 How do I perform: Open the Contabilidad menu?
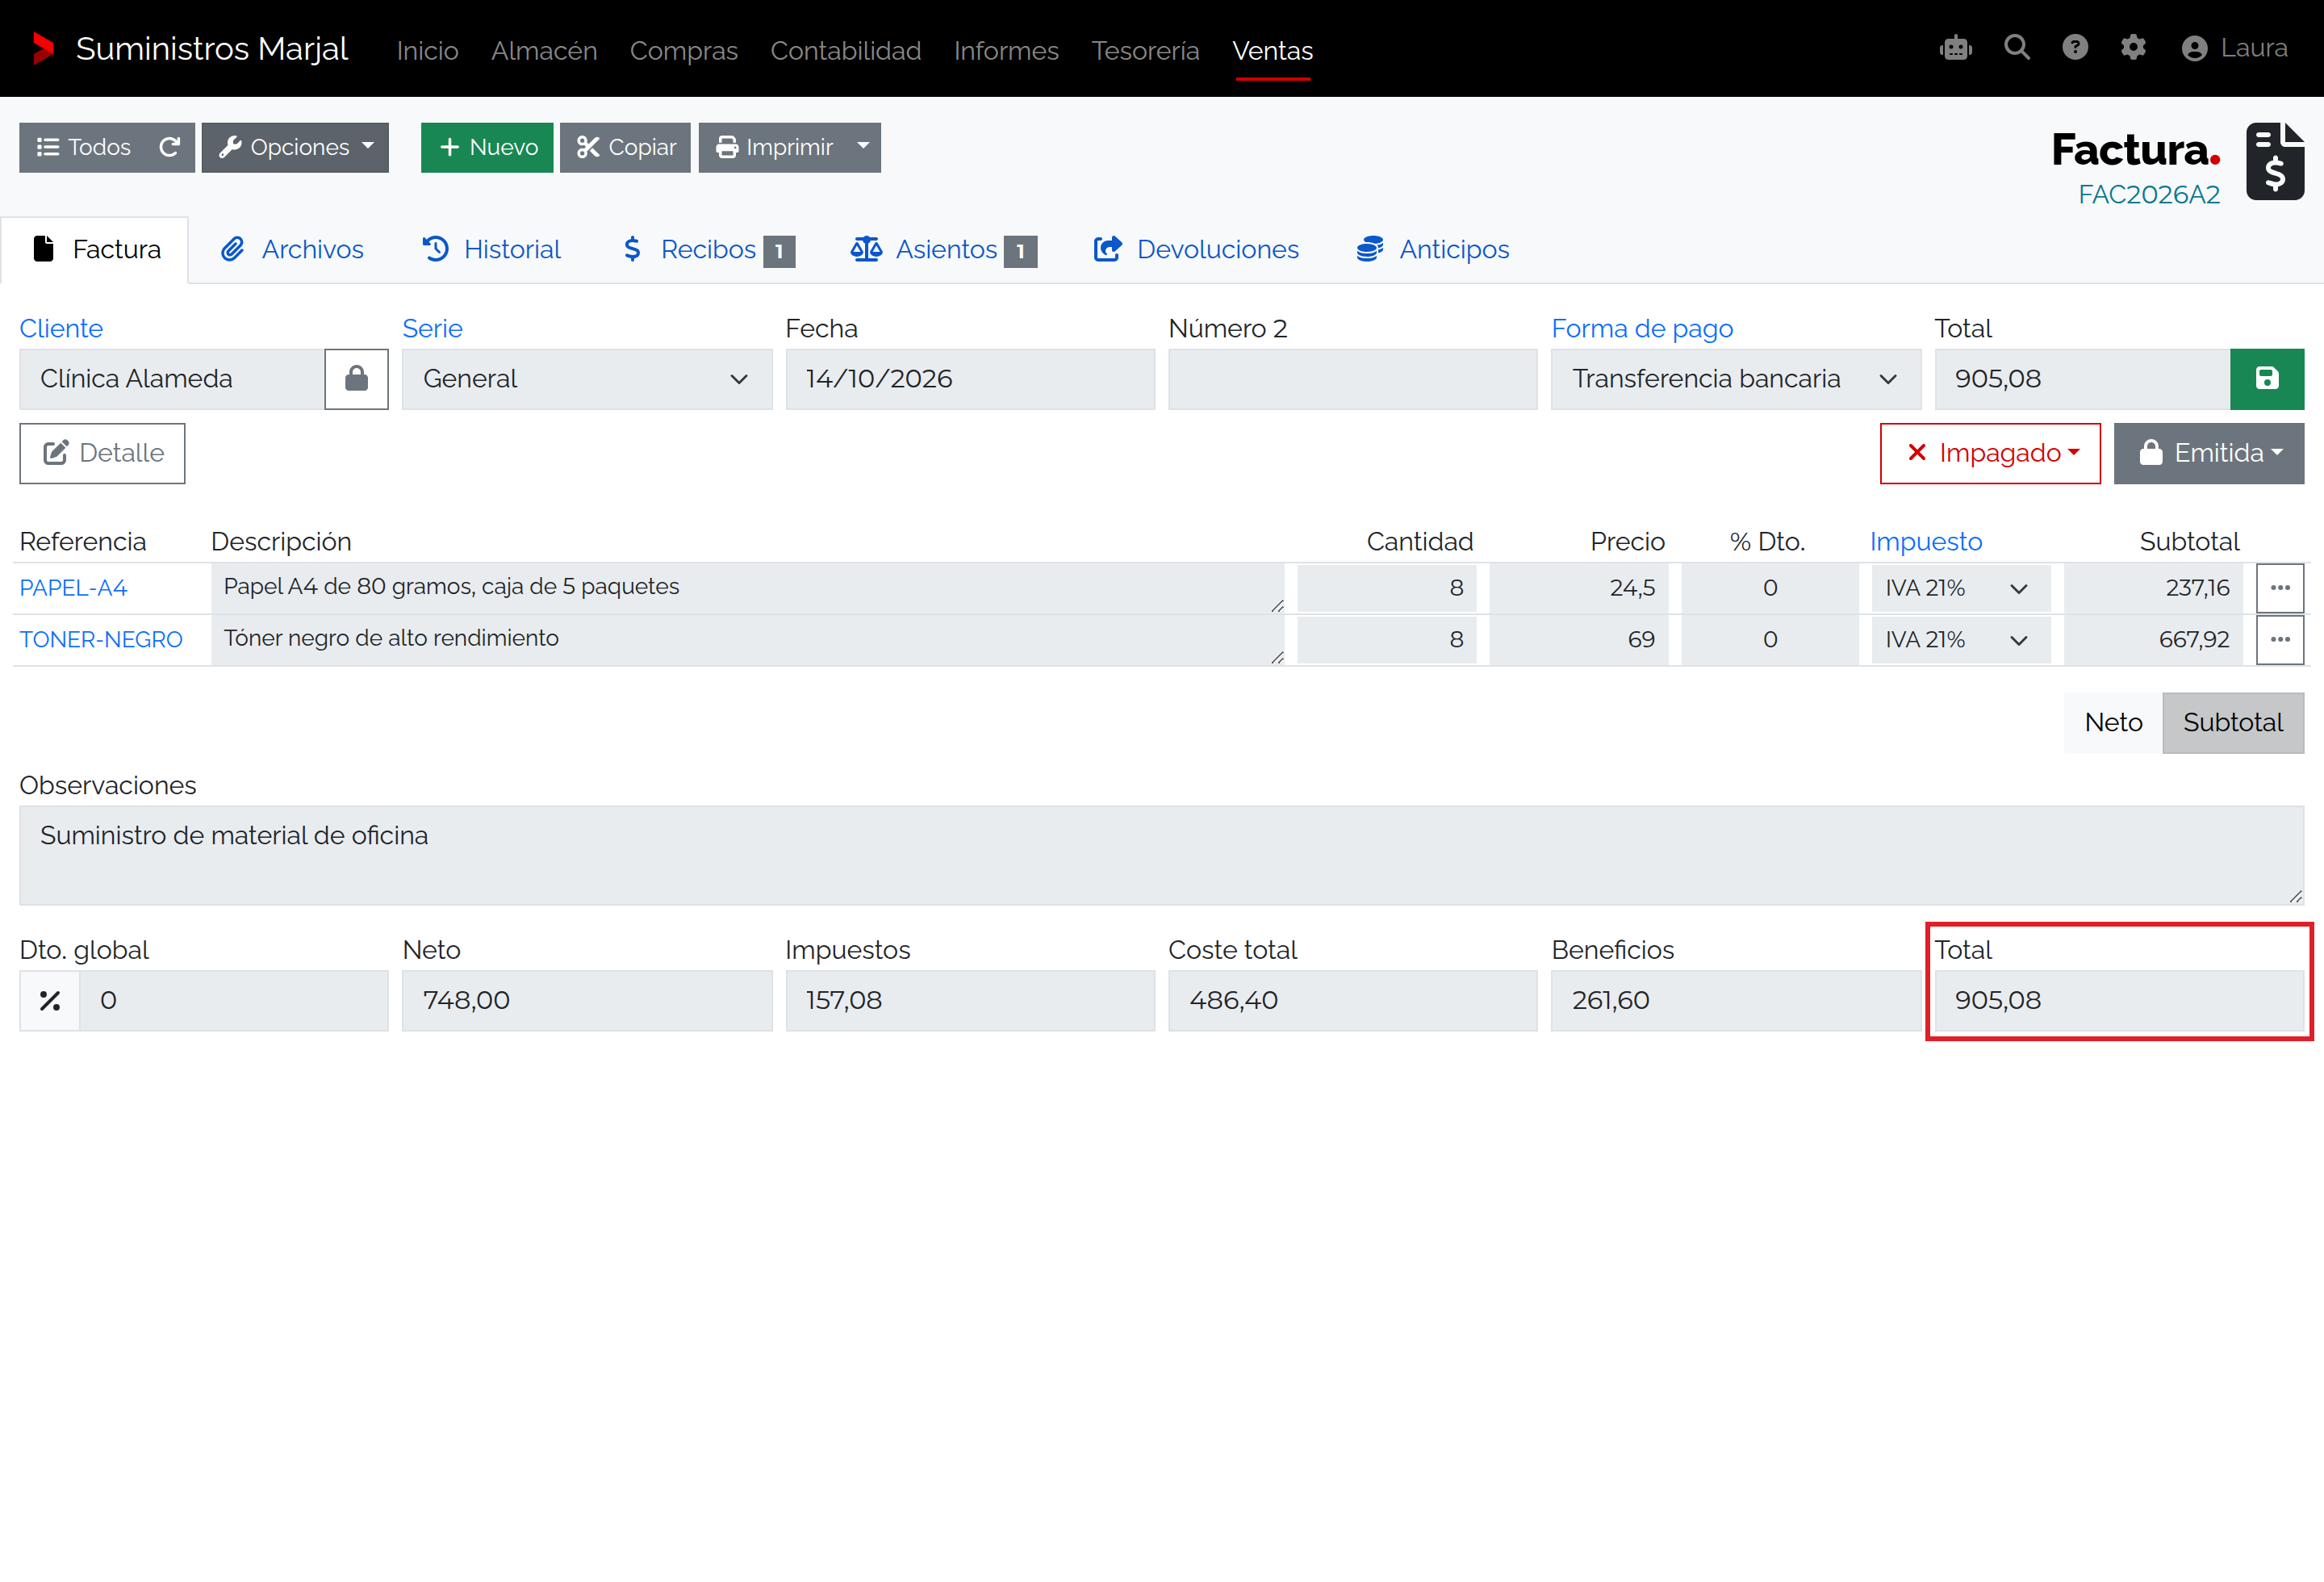tap(845, 50)
